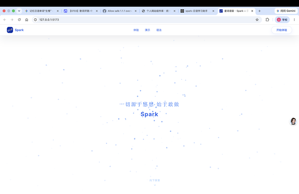Expand the tab search dropdown arrow
This screenshot has width=299, height=194.
19,11
